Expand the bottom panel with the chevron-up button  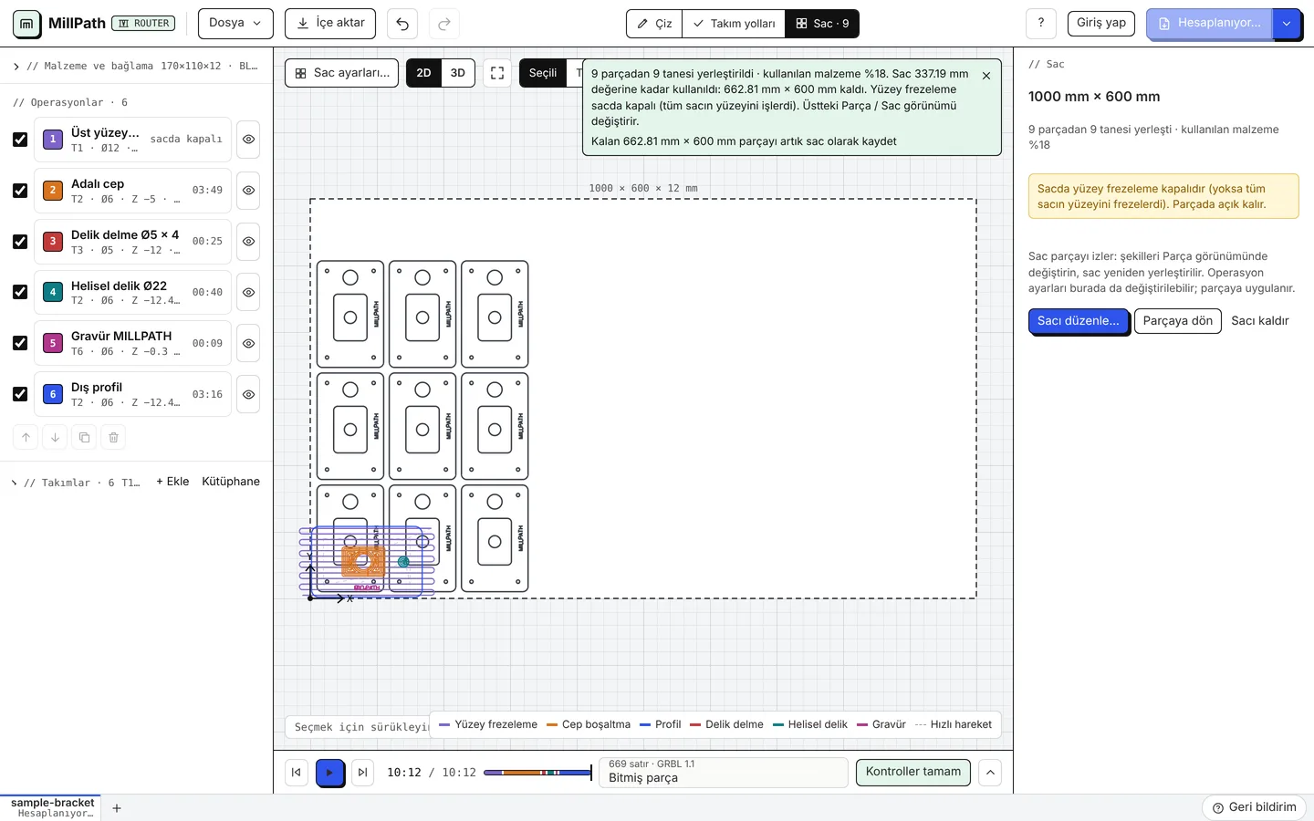point(990,773)
